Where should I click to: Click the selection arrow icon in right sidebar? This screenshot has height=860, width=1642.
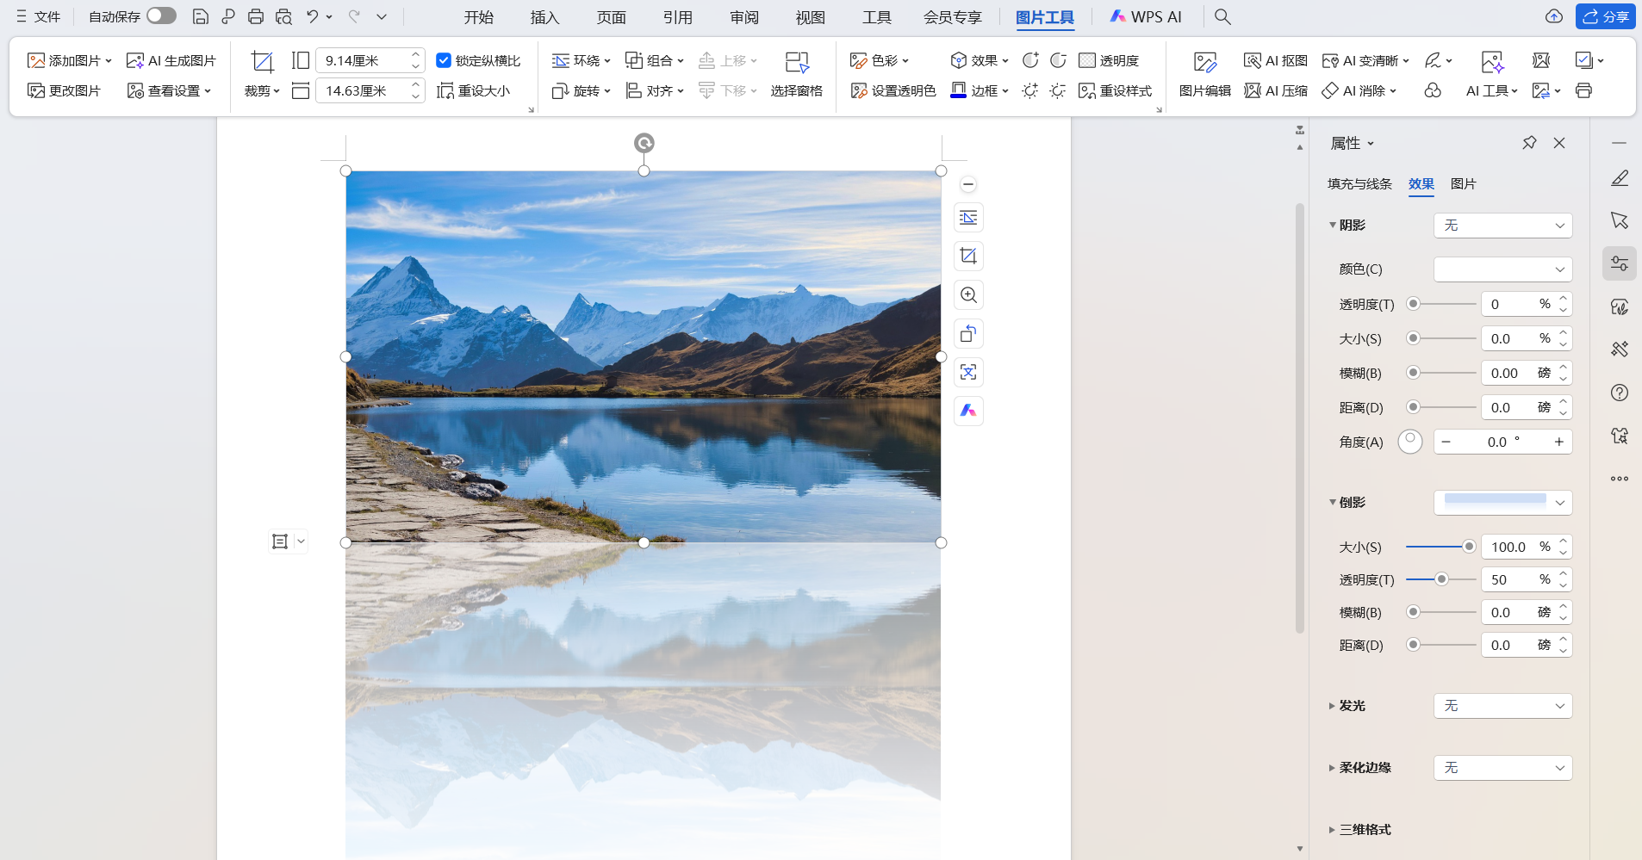[1620, 220]
